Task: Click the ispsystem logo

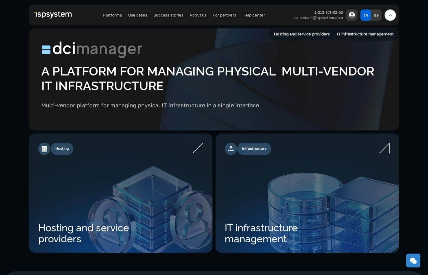Action: coord(53,15)
